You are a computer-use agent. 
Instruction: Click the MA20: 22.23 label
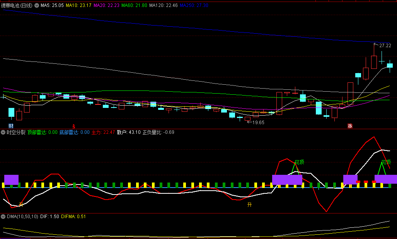(x=106, y=5)
